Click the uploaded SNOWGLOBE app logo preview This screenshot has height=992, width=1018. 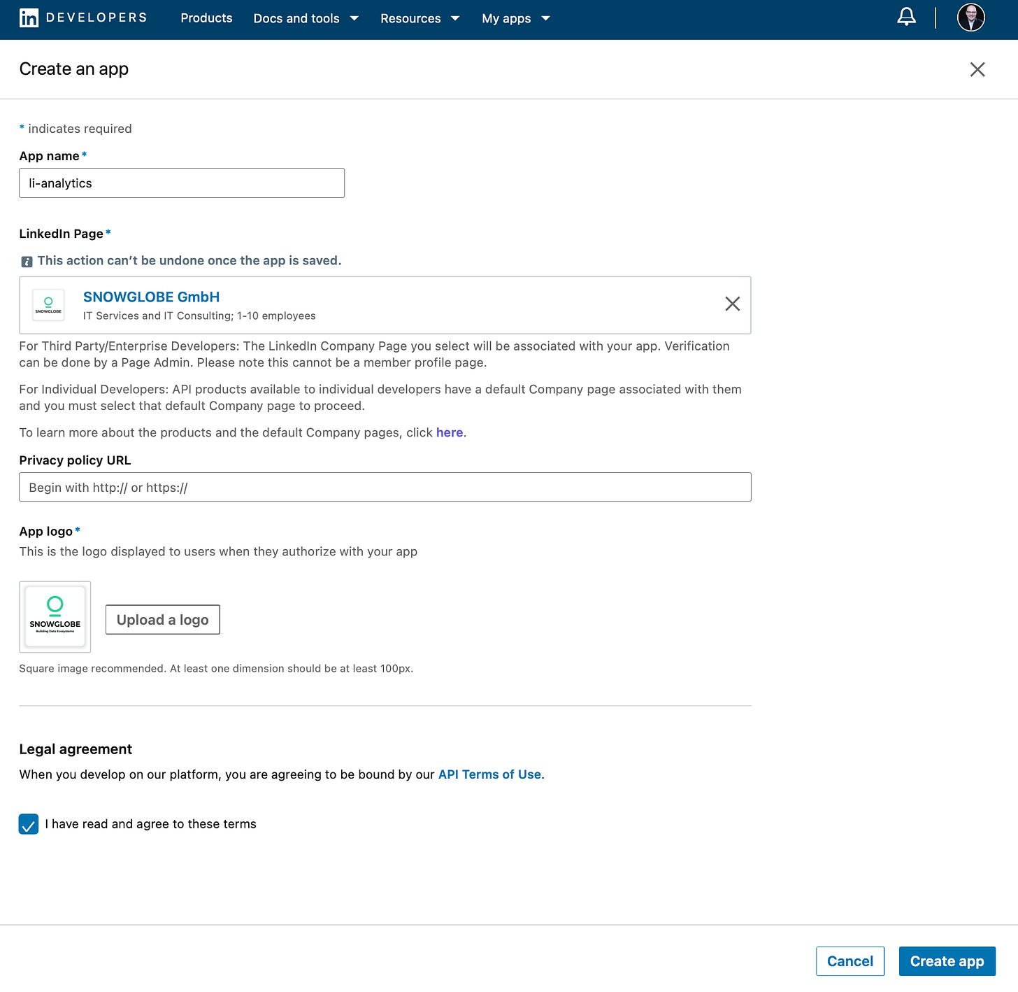coord(55,616)
